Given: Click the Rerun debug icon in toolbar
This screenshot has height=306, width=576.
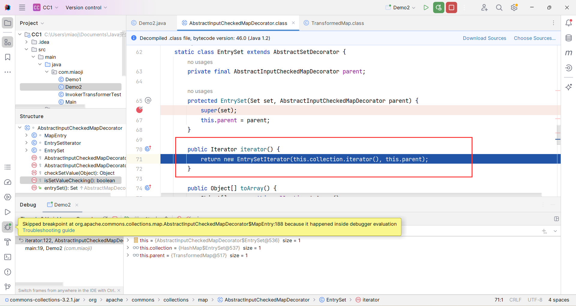Looking at the screenshot, I should (439, 7).
